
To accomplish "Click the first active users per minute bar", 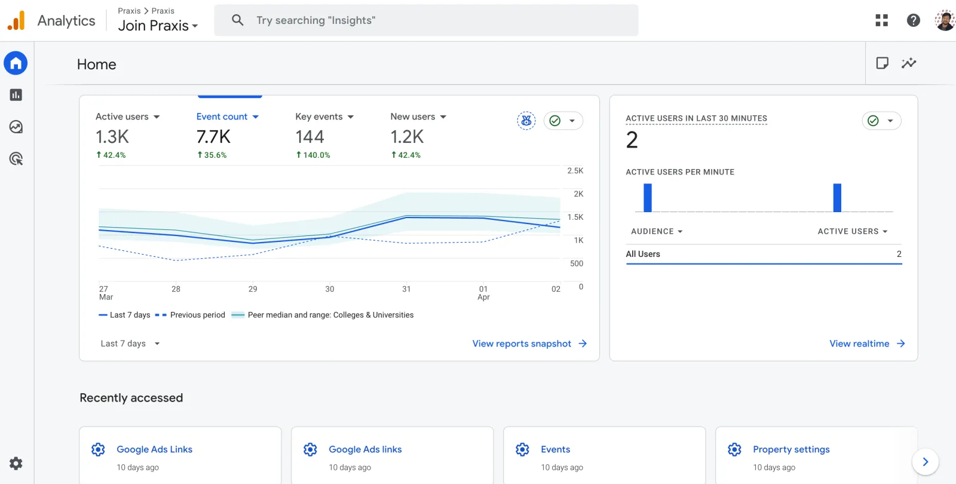I will (648, 198).
